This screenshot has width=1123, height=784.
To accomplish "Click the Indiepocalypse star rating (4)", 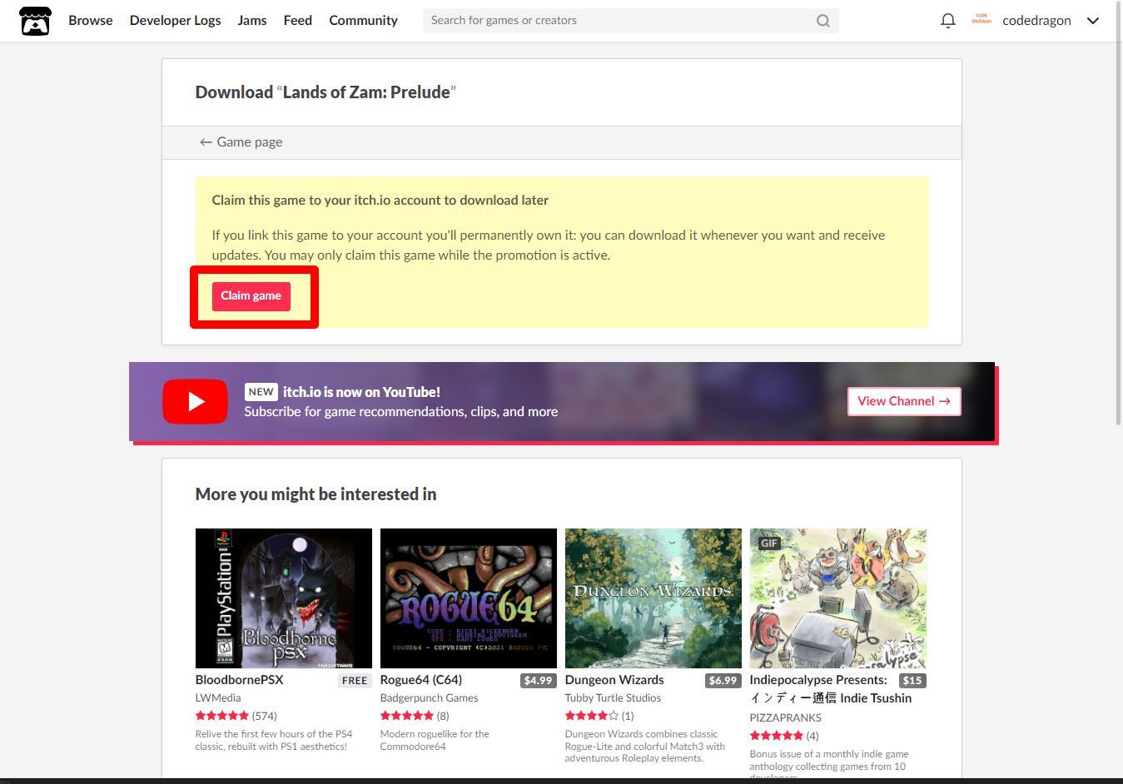I will [x=784, y=736].
